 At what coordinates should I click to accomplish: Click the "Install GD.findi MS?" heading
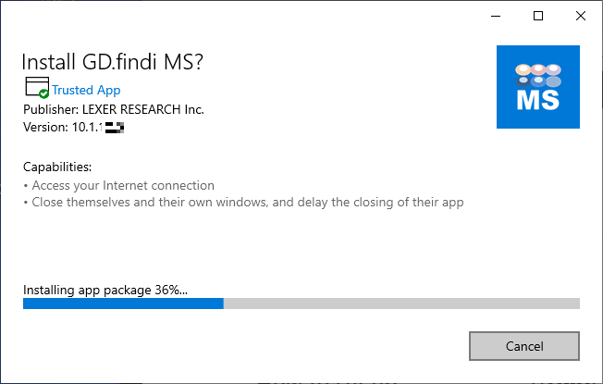point(113,62)
